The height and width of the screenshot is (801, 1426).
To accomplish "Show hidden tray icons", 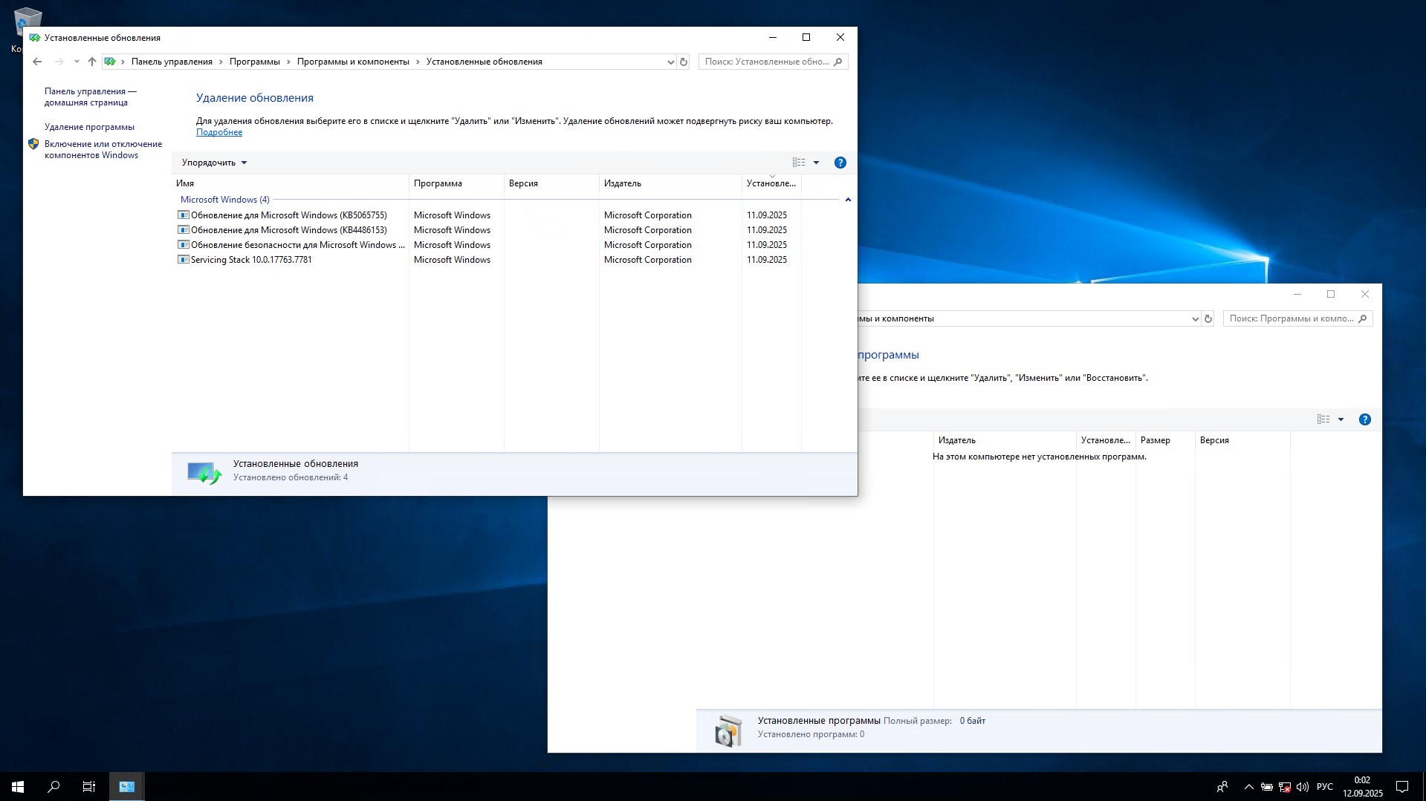I will (1248, 787).
